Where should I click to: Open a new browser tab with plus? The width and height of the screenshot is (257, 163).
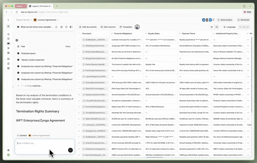57,6
